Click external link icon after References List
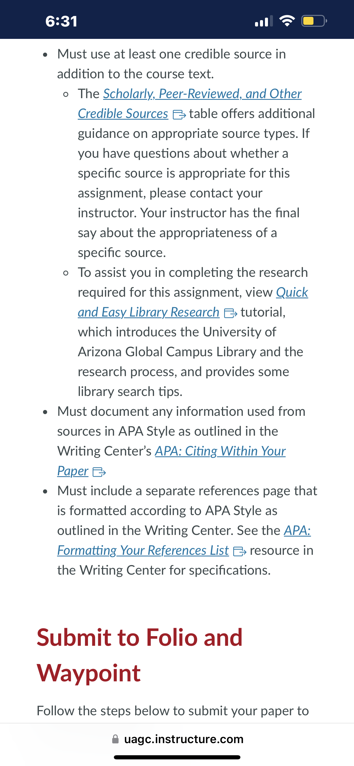Viewport: 354px width, 766px height. pyautogui.click(x=240, y=551)
